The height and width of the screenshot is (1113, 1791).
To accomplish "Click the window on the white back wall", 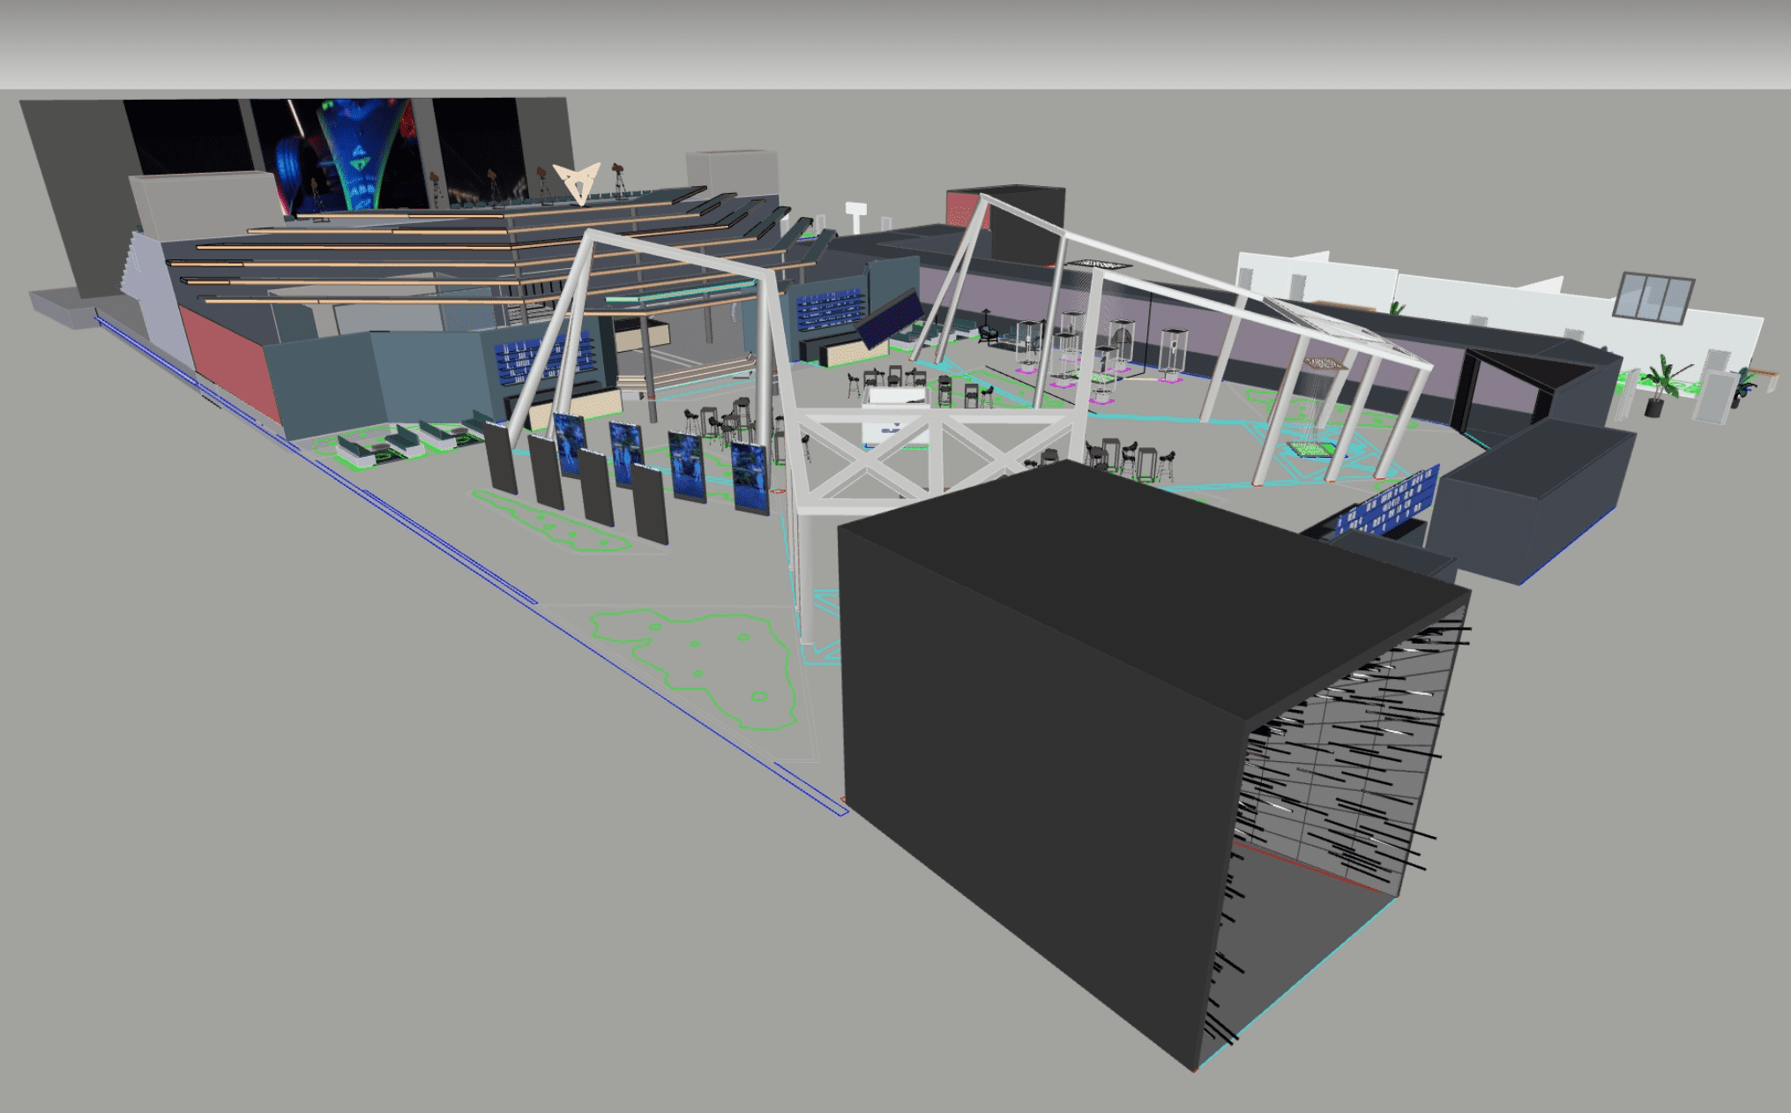I will tap(1655, 297).
